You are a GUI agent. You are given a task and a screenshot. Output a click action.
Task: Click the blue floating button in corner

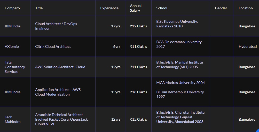coord(257,130)
